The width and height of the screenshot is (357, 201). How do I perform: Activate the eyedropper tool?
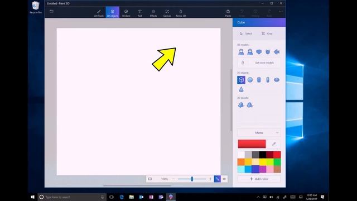click(274, 144)
